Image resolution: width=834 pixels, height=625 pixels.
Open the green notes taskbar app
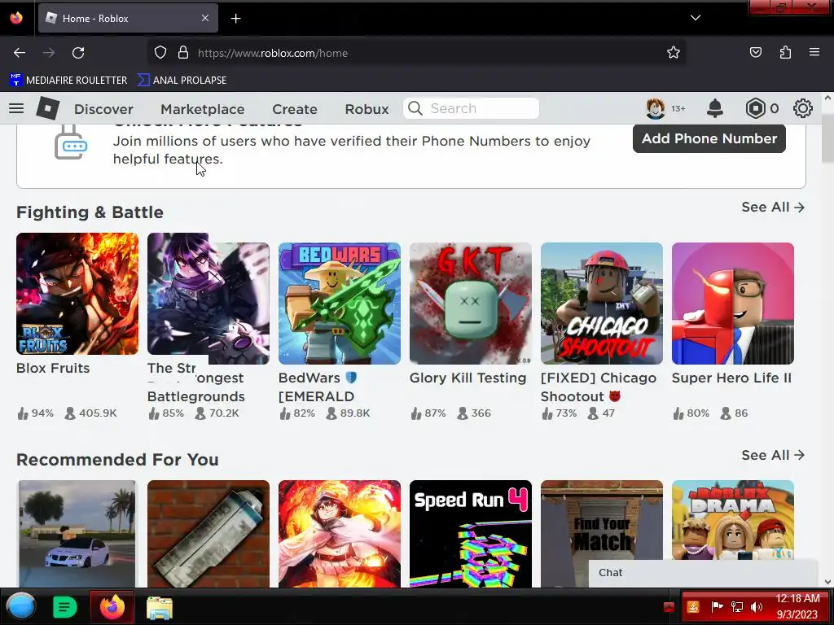point(65,607)
